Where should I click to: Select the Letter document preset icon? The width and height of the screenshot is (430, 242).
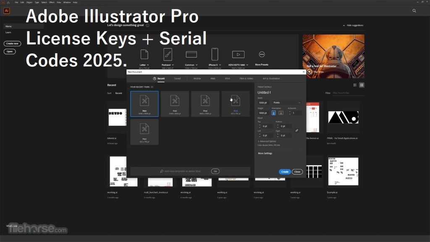pyautogui.click(x=144, y=55)
